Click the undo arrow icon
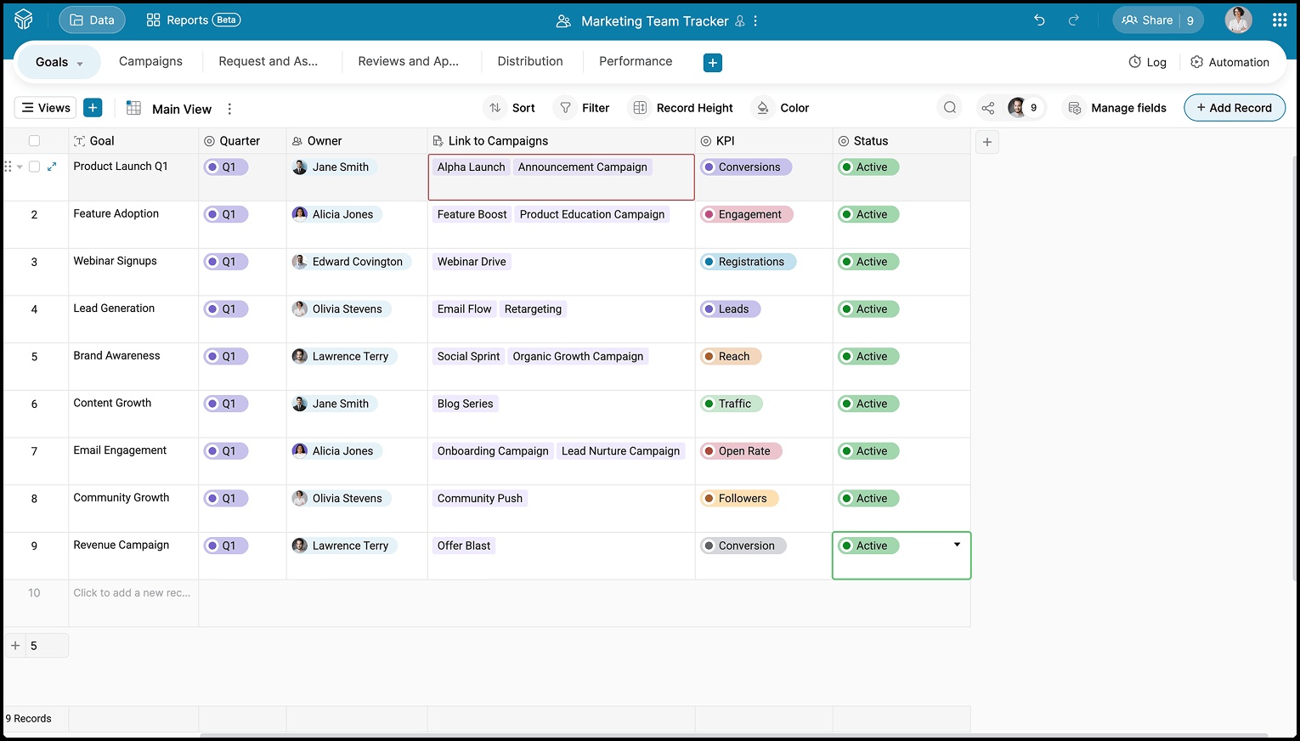This screenshot has width=1300, height=741. click(x=1039, y=20)
